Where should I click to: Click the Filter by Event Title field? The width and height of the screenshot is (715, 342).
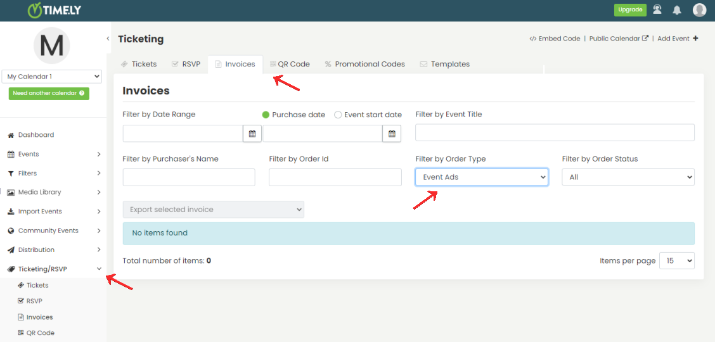click(555, 132)
